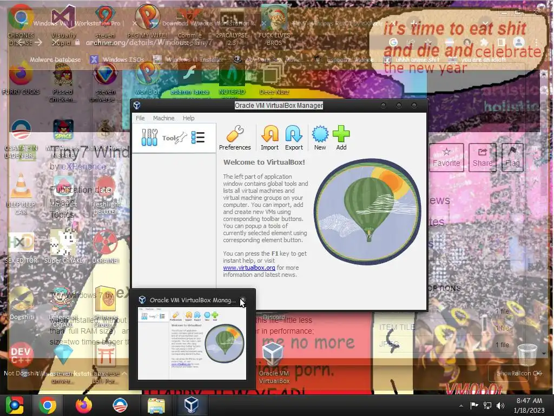Click the Import appliance icon

pyautogui.click(x=269, y=138)
